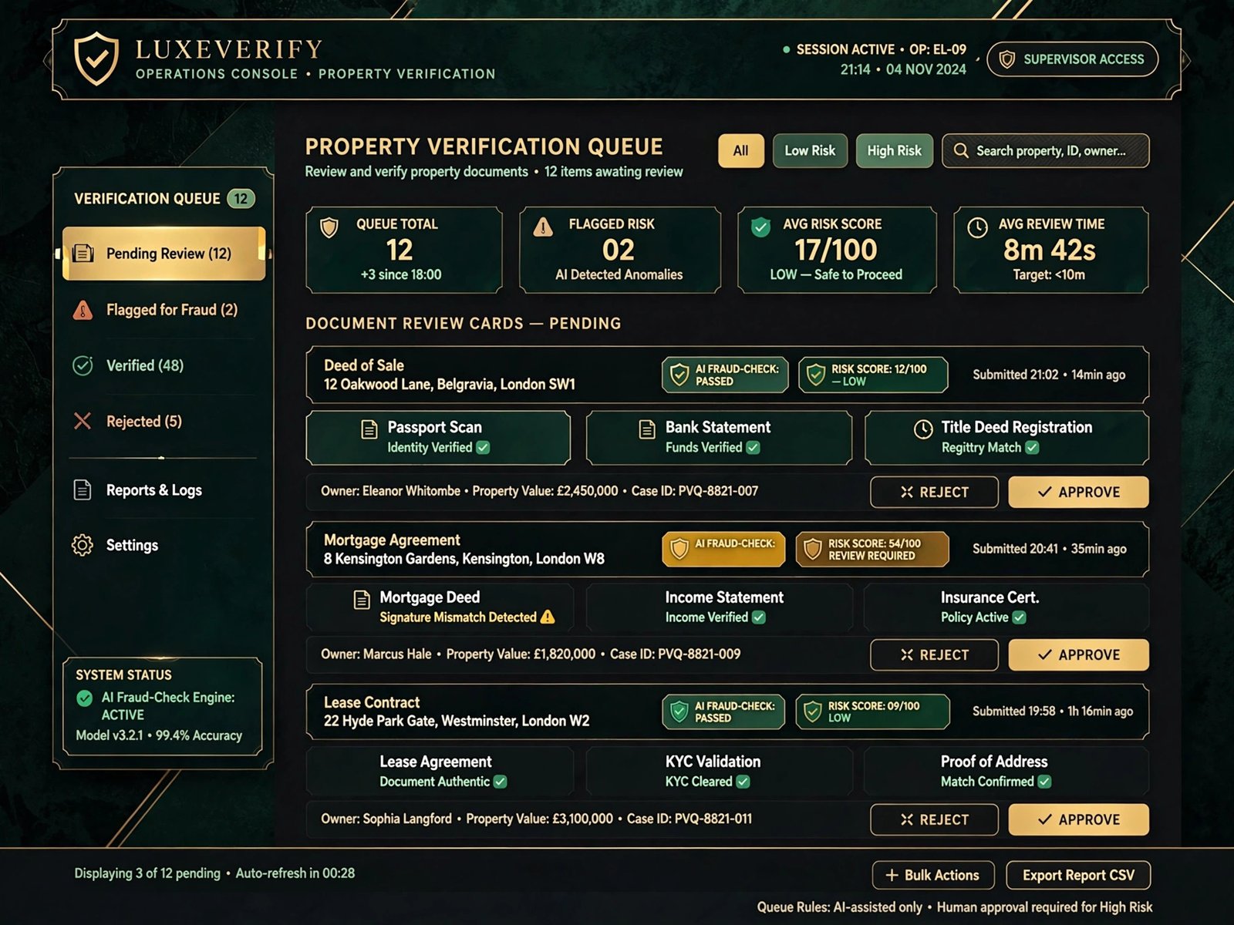Approve the Deed of Sale case PVQ-8821-007

pyautogui.click(x=1078, y=492)
